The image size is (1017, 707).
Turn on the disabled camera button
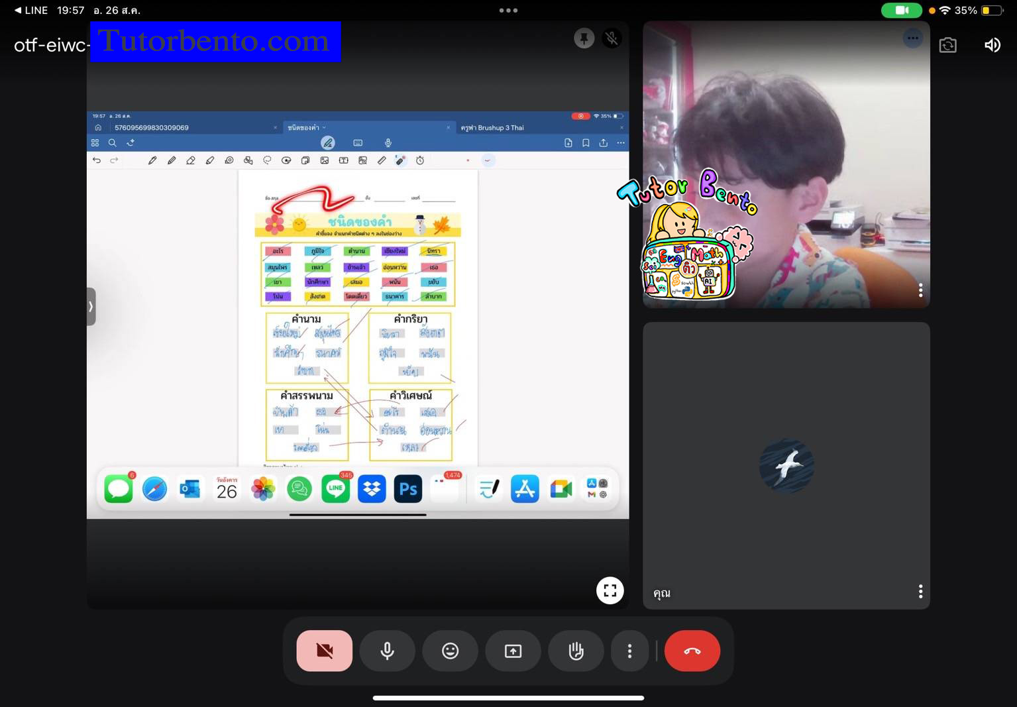point(324,651)
